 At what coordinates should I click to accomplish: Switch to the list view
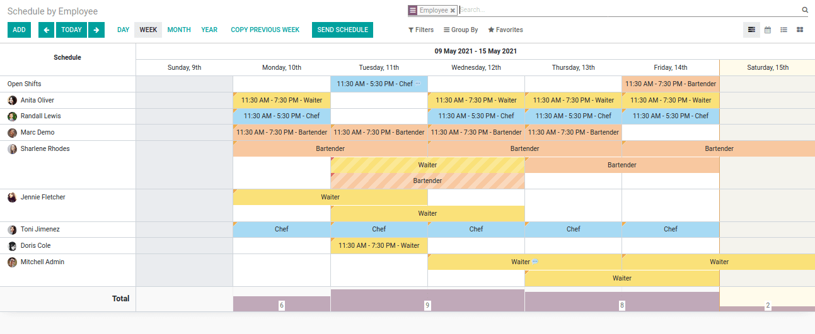tap(784, 30)
